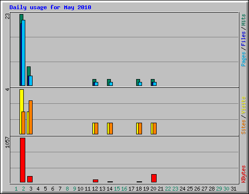Click the small red KBytes bar for day 12
The image size is (249, 194).
pos(95,181)
